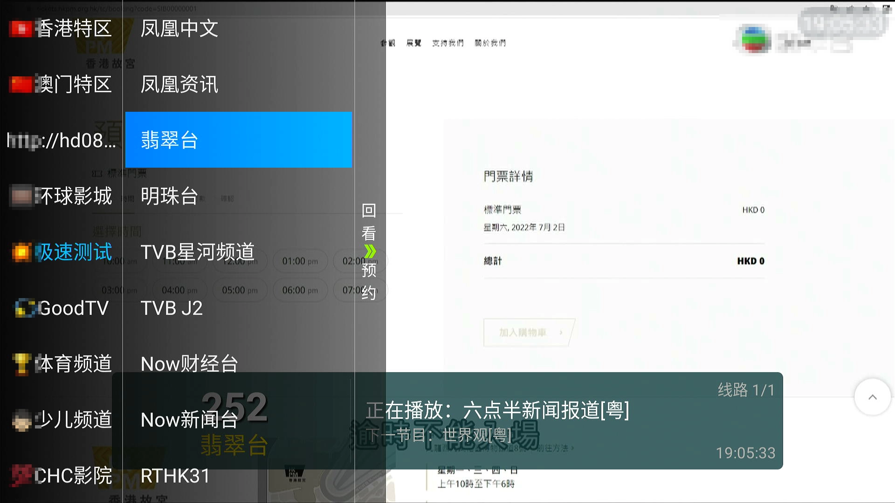Click the 19:05:33 clock in info bar
The height and width of the screenshot is (503, 895).
coord(745,453)
